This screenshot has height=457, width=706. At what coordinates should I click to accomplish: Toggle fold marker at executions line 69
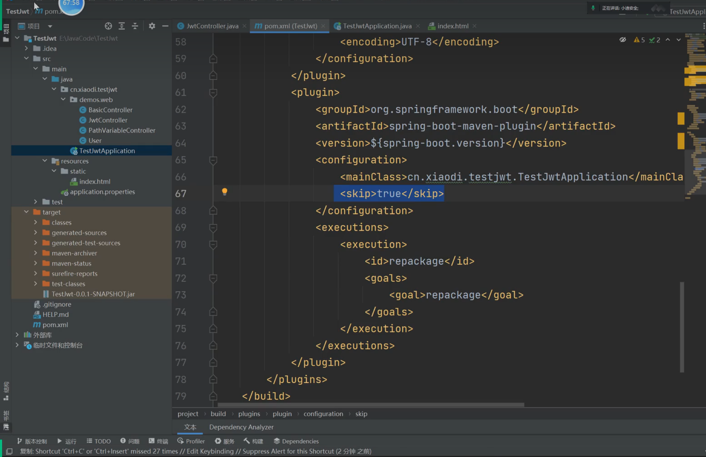coord(213,227)
